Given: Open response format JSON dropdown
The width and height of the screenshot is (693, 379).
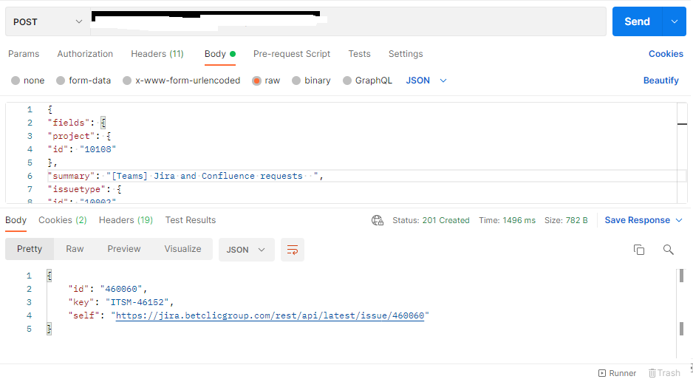Looking at the screenshot, I should pyautogui.click(x=246, y=250).
